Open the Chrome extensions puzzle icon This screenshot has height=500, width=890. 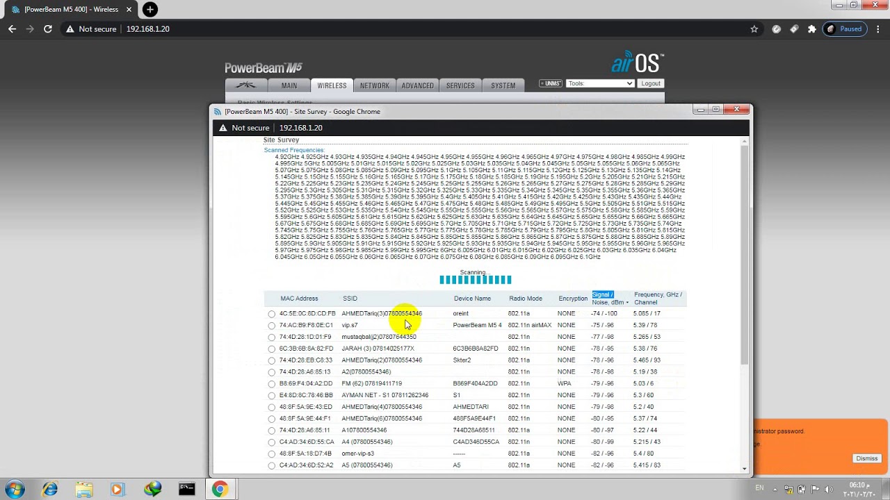811,29
